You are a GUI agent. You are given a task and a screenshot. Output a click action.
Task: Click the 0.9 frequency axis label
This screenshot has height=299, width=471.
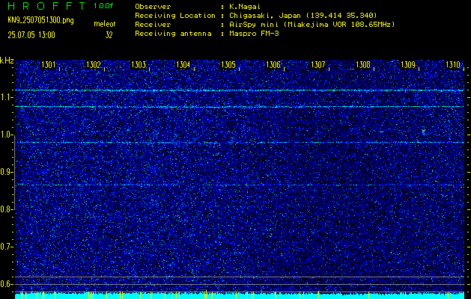click(6, 172)
